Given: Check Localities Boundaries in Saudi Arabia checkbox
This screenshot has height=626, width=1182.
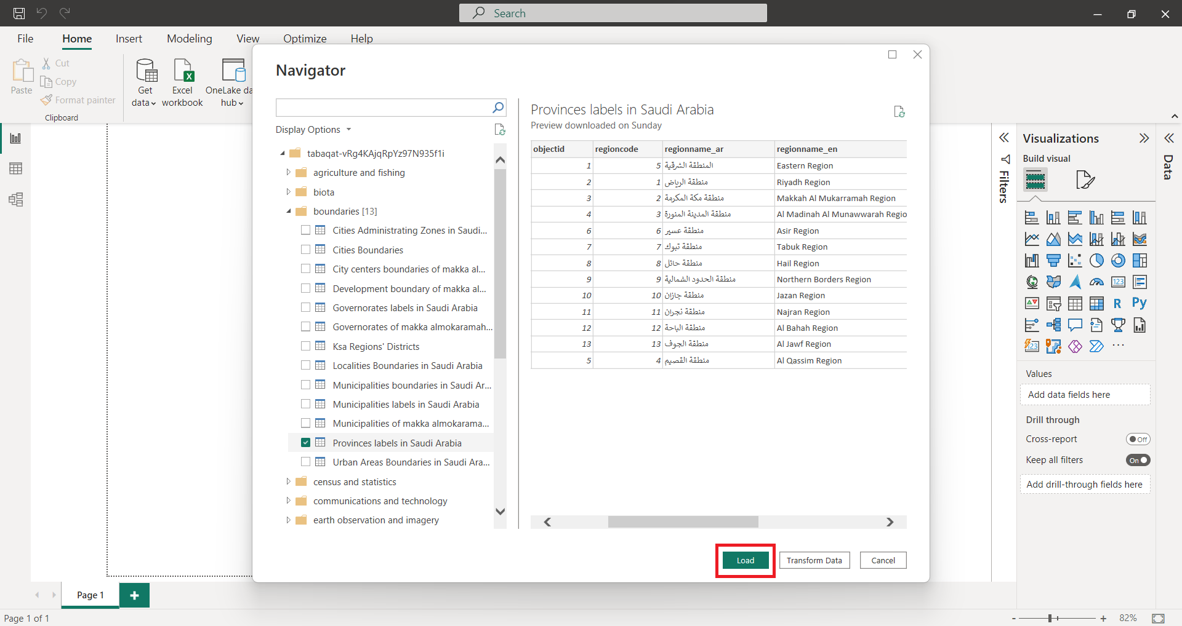Looking at the screenshot, I should [305, 365].
